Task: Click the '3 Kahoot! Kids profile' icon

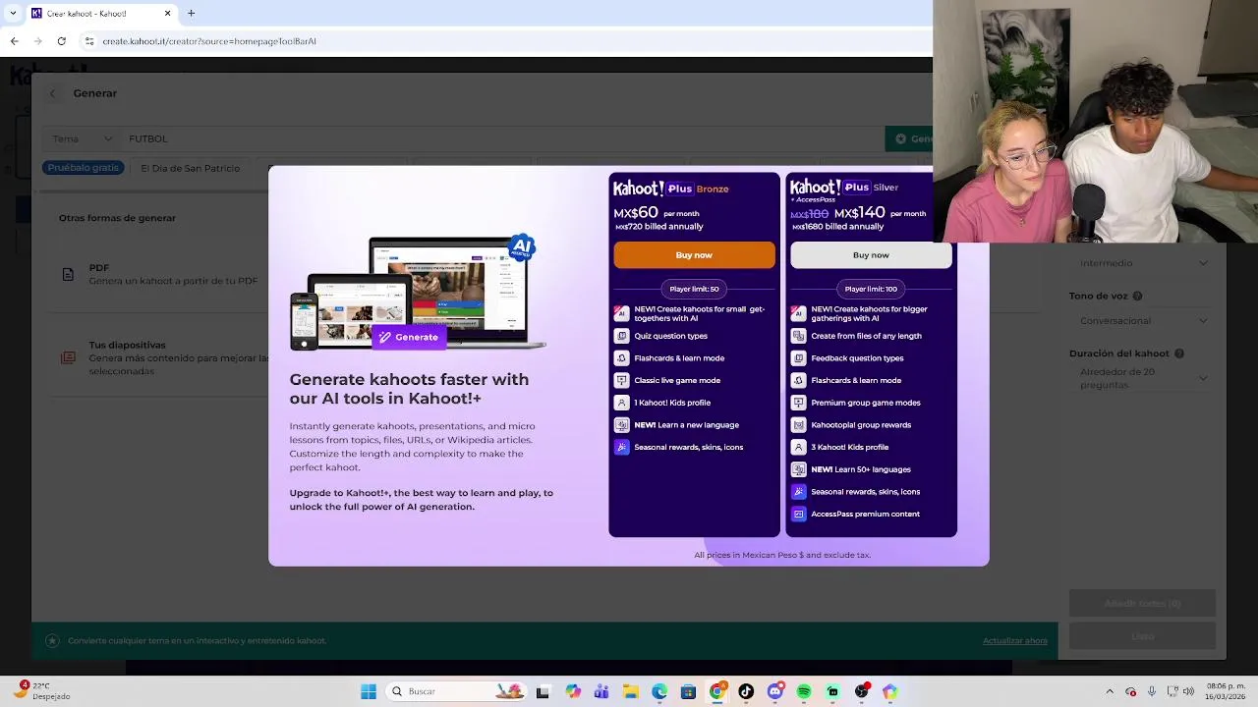Action: 798,447
